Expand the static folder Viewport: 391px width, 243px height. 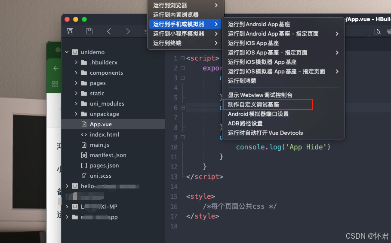click(x=76, y=93)
